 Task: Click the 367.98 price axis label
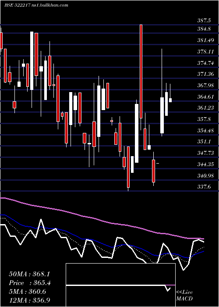205,86
